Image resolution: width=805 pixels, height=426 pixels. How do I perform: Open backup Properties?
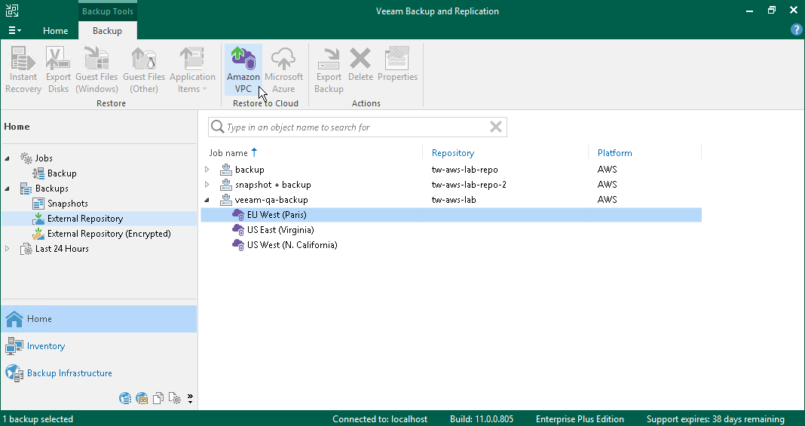[x=397, y=65]
